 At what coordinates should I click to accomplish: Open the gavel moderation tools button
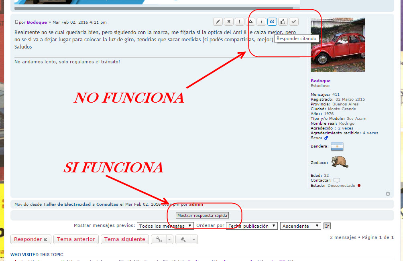click(183, 239)
